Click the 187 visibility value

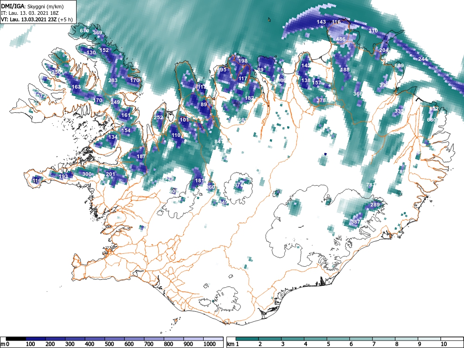pyautogui.click(x=141, y=156)
